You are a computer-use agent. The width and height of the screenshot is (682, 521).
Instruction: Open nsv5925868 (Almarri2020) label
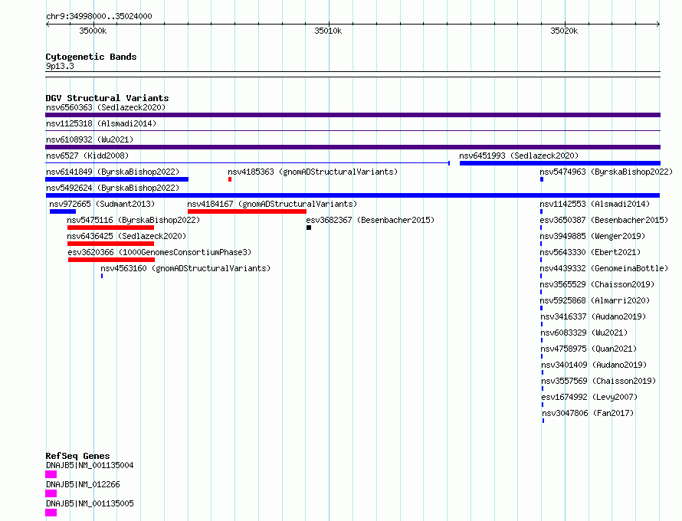pyautogui.click(x=595, y=300)
